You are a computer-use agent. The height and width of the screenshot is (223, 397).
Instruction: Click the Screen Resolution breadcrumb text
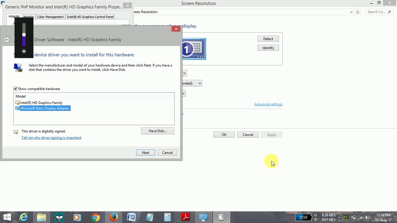pyautogui.click(x=145, y=12)
